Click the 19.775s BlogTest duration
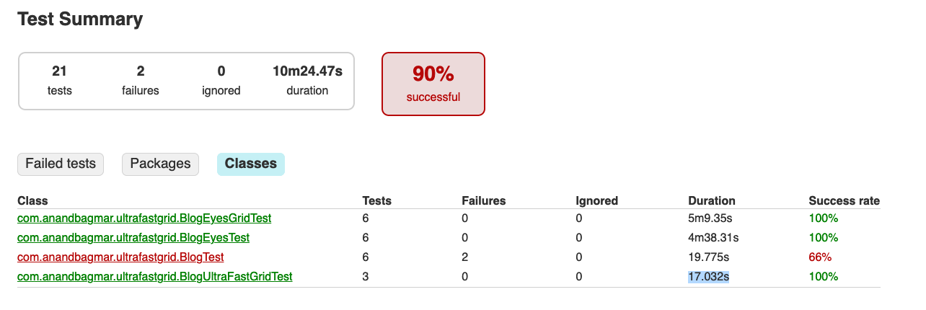This screenshot has width=926, height=310. (x=709, y=257)
